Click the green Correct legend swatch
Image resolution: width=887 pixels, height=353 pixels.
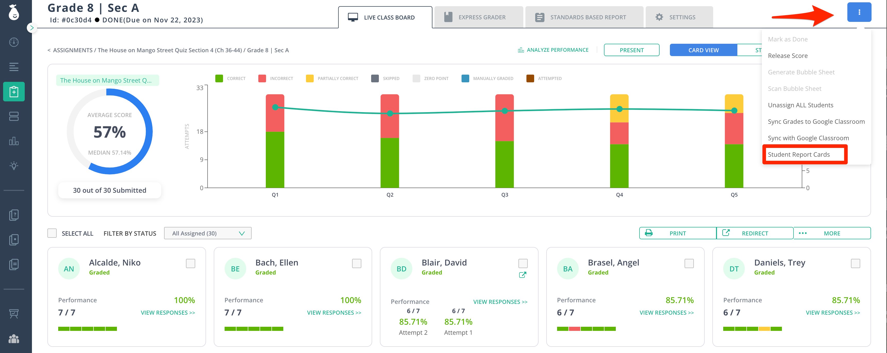pyautogui.click(x=219, y=78)
